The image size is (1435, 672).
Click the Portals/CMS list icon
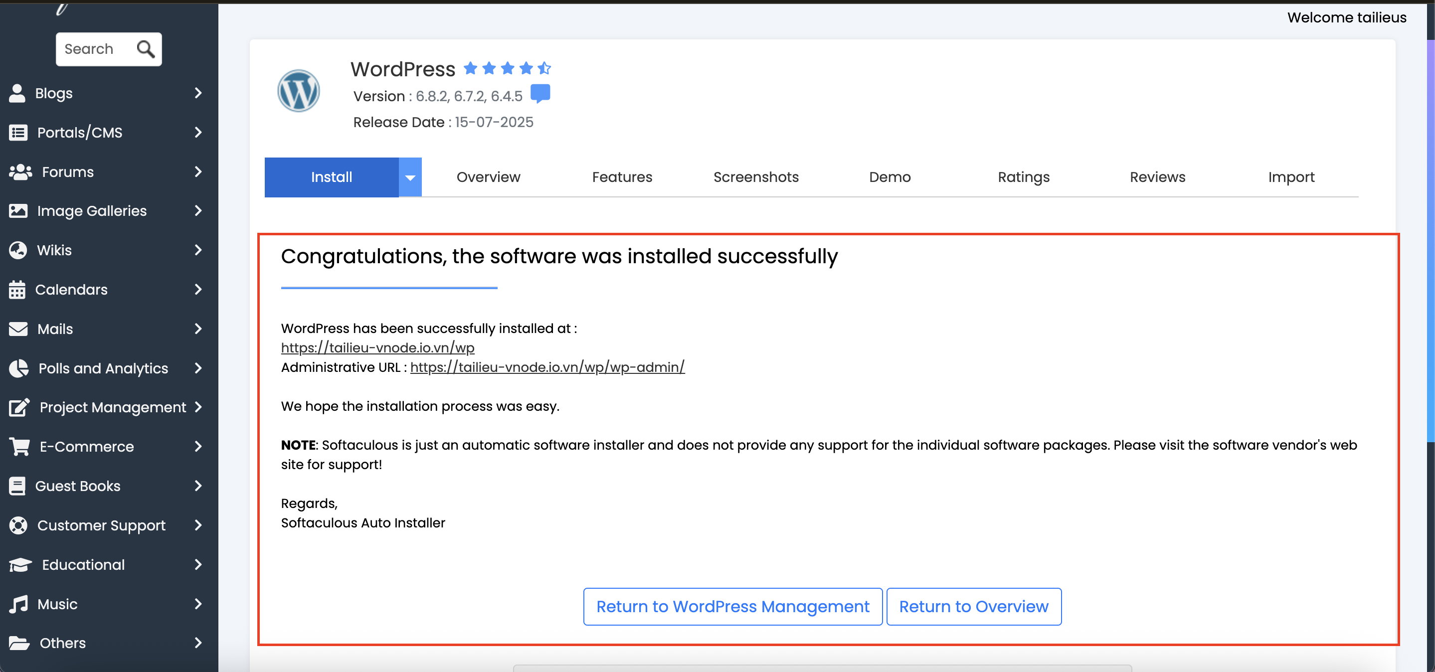coord(18,133)
